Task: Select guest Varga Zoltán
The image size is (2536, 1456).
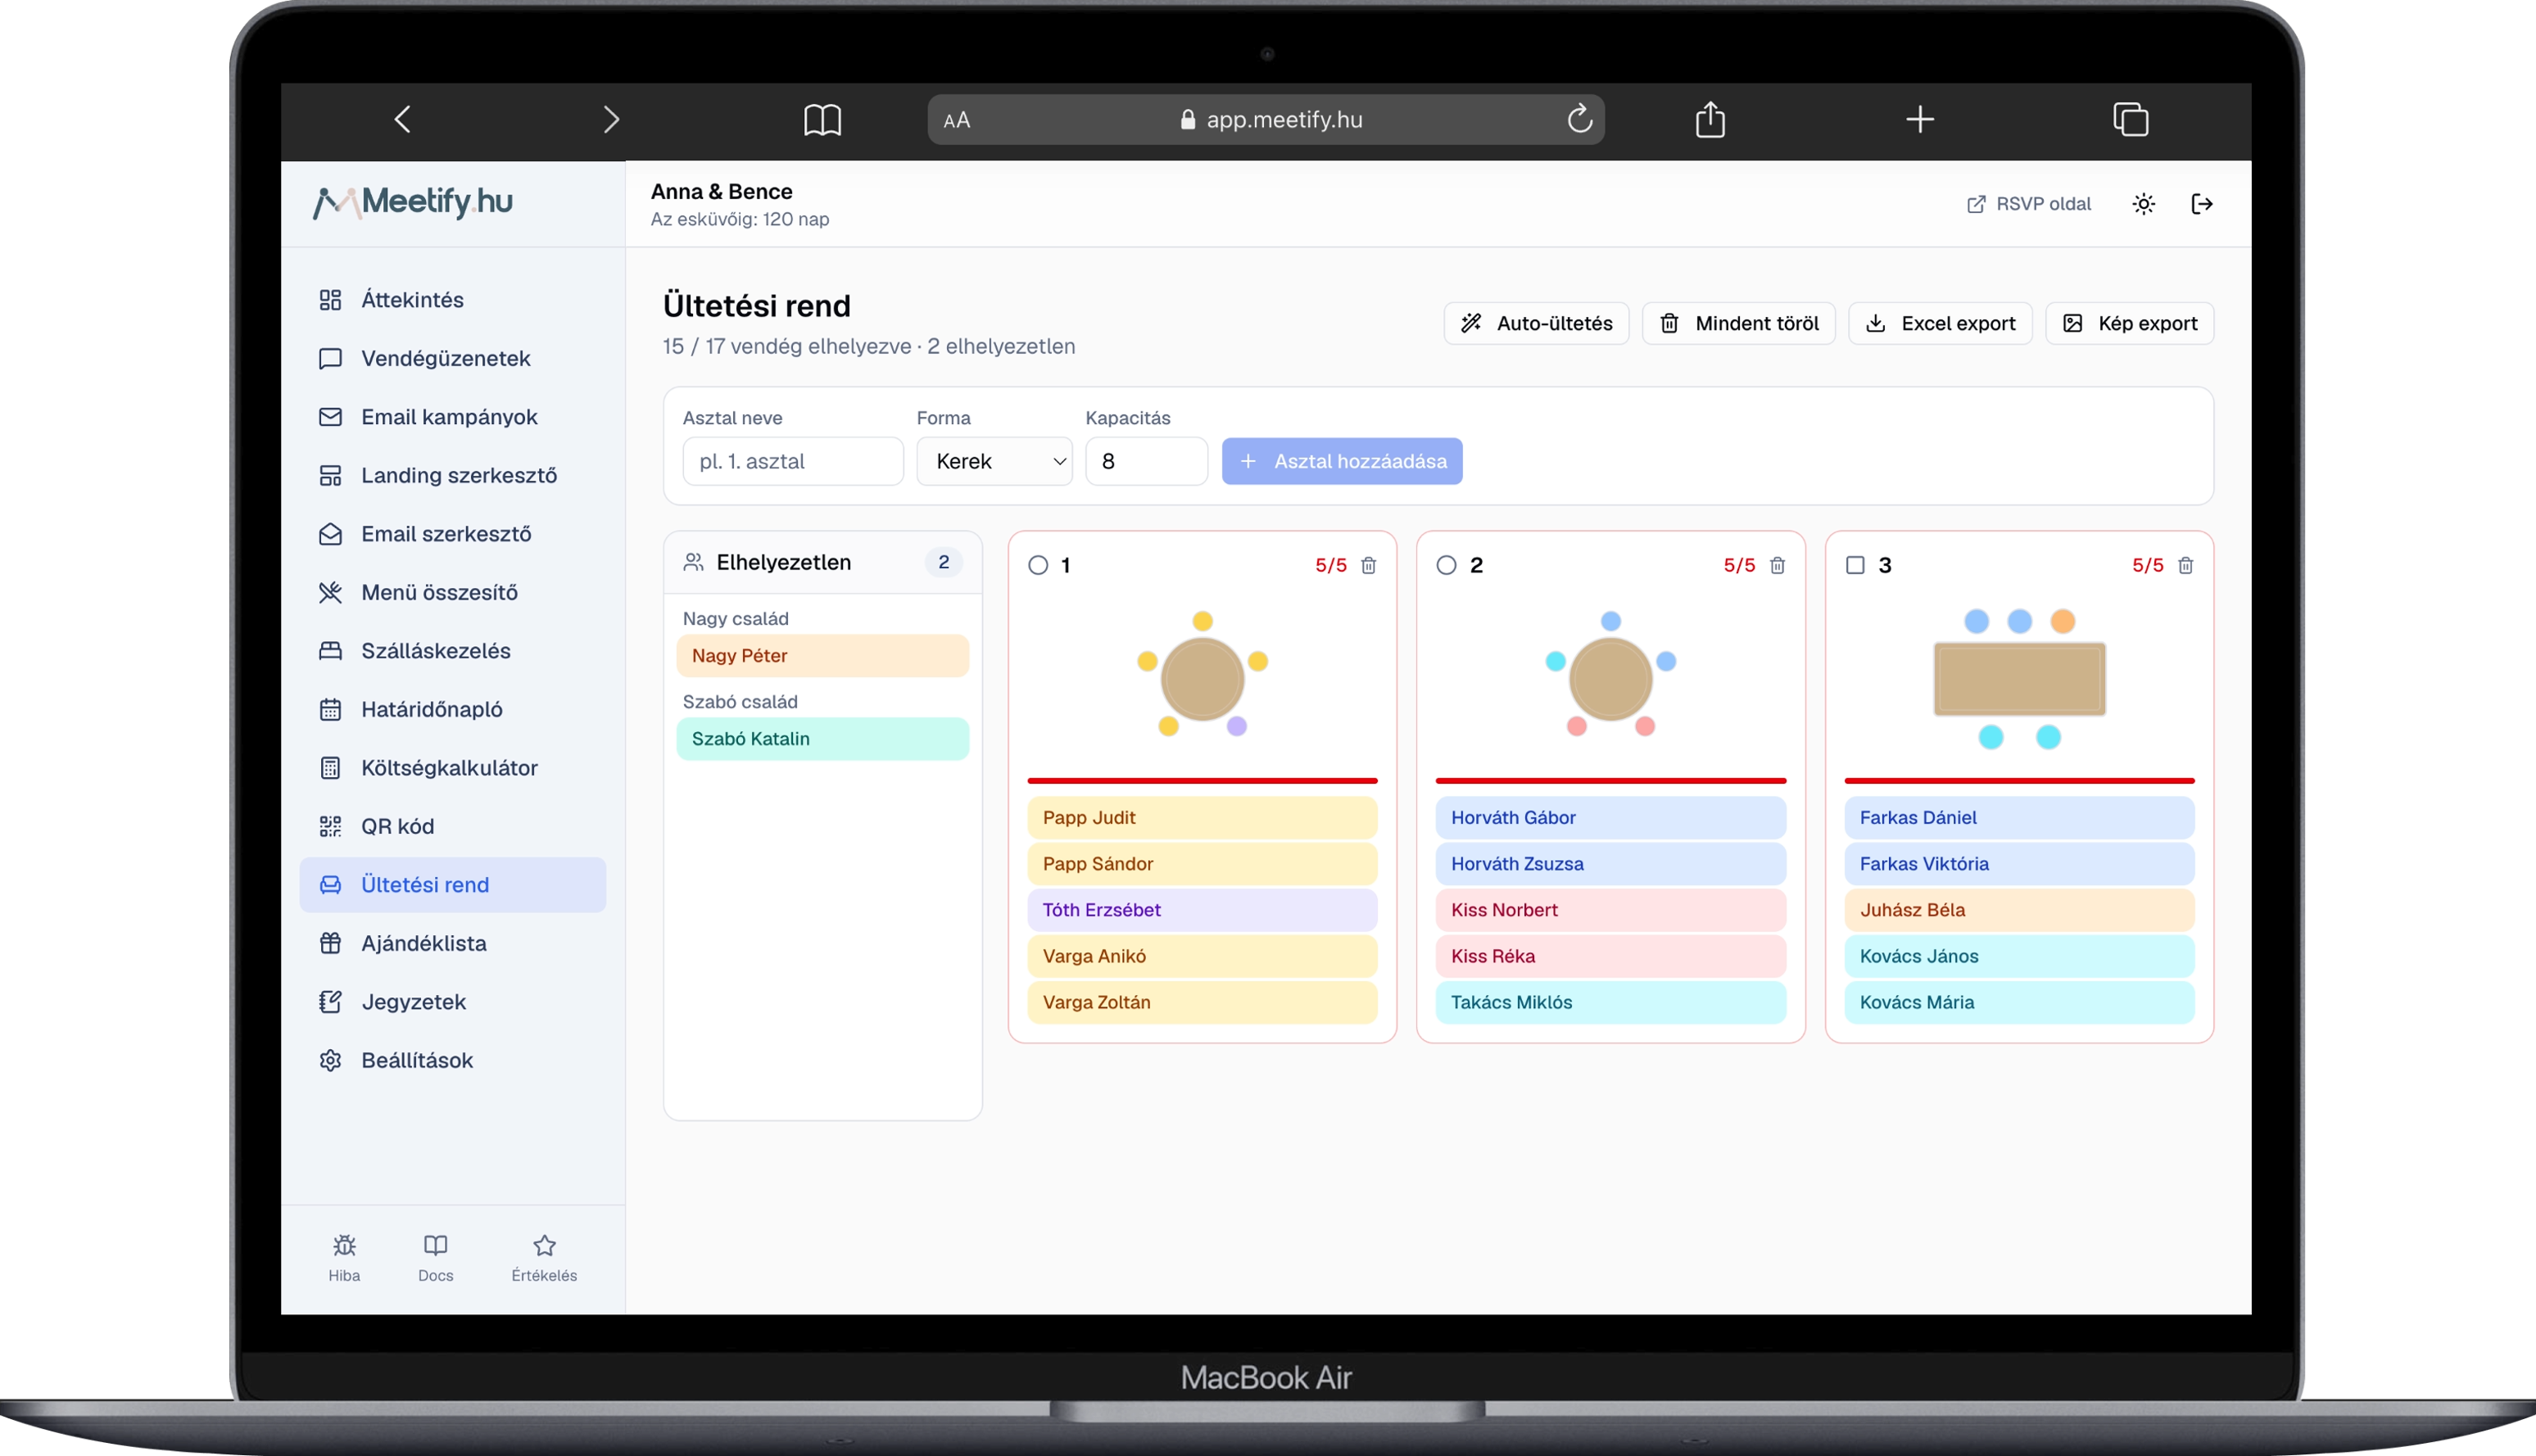Action: [x=1202, y=1002]
